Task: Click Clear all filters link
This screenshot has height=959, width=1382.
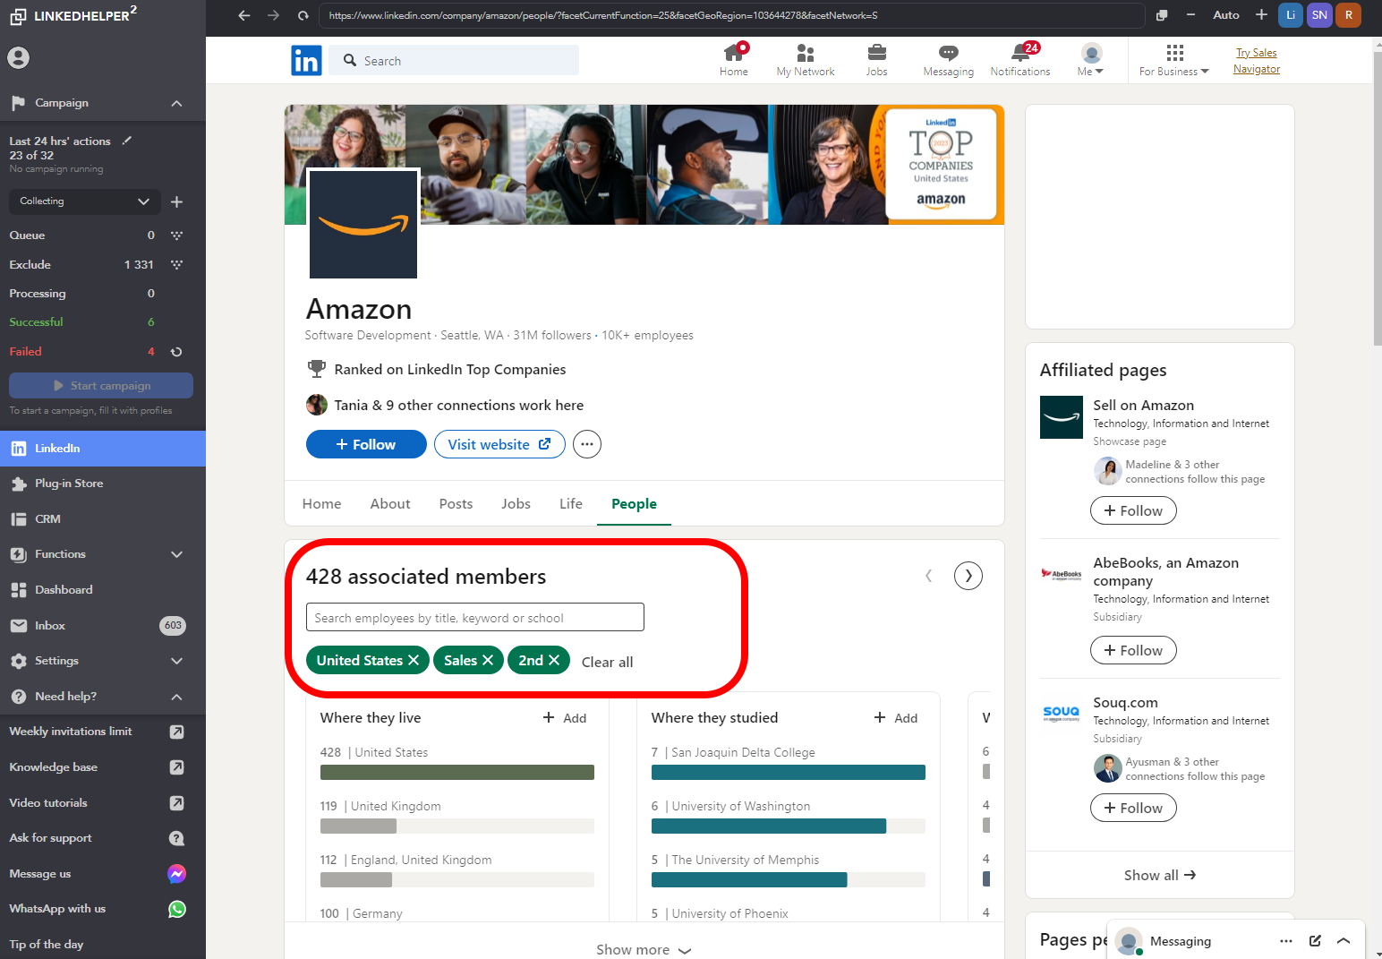Action: point(607,662)
